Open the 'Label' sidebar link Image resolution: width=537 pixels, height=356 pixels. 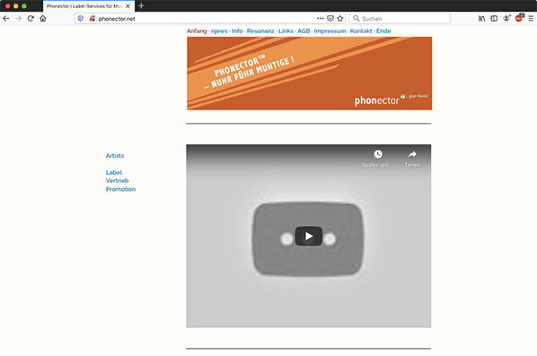(x=114, y=172)
